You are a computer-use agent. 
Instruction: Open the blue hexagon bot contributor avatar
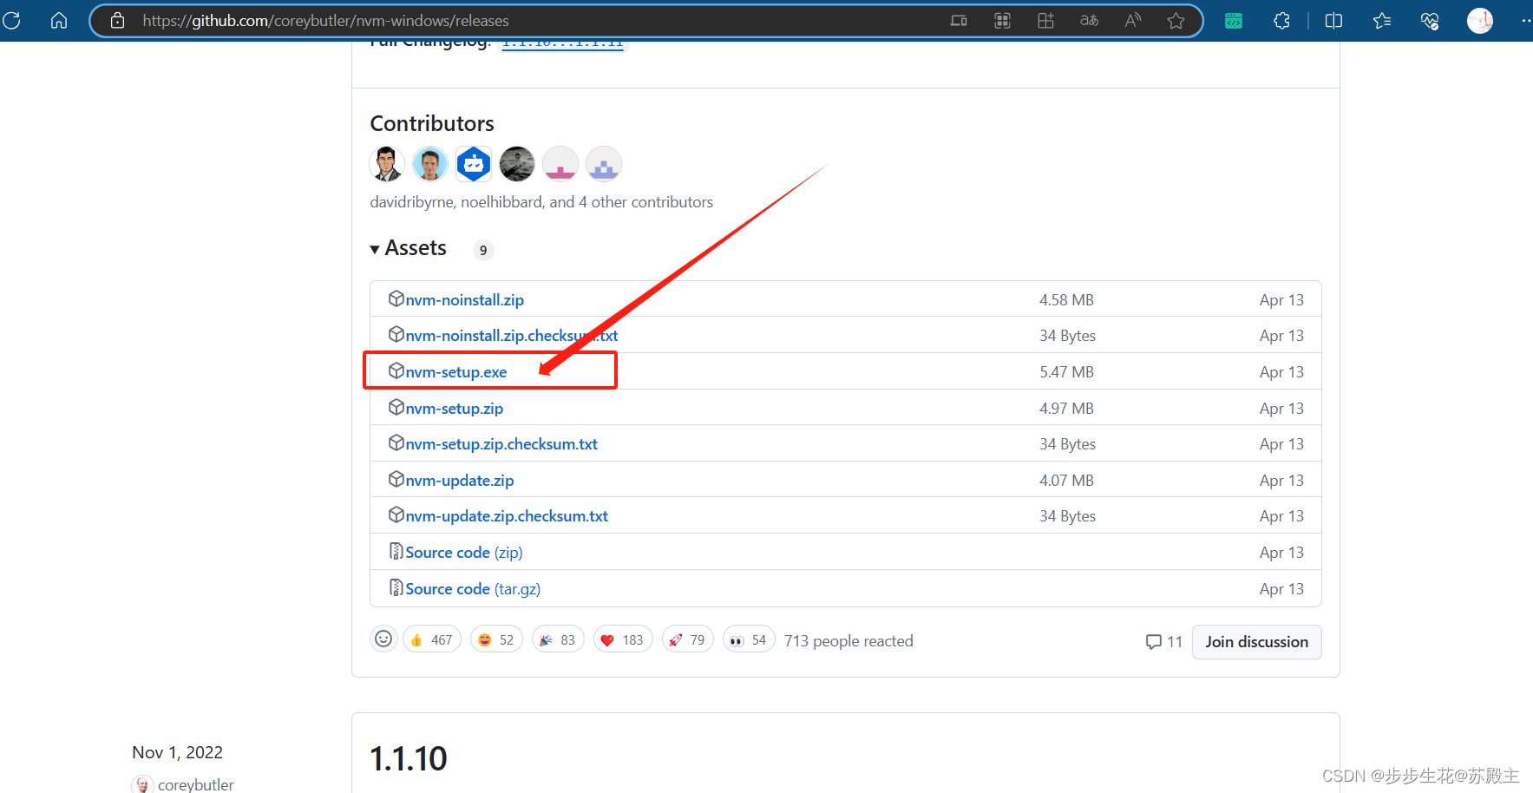(474, 164)
